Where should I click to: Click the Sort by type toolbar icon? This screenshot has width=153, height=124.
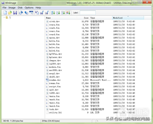pyautogui.click(x=58, y=13)
